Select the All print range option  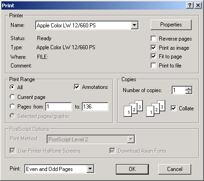(12, 87)
